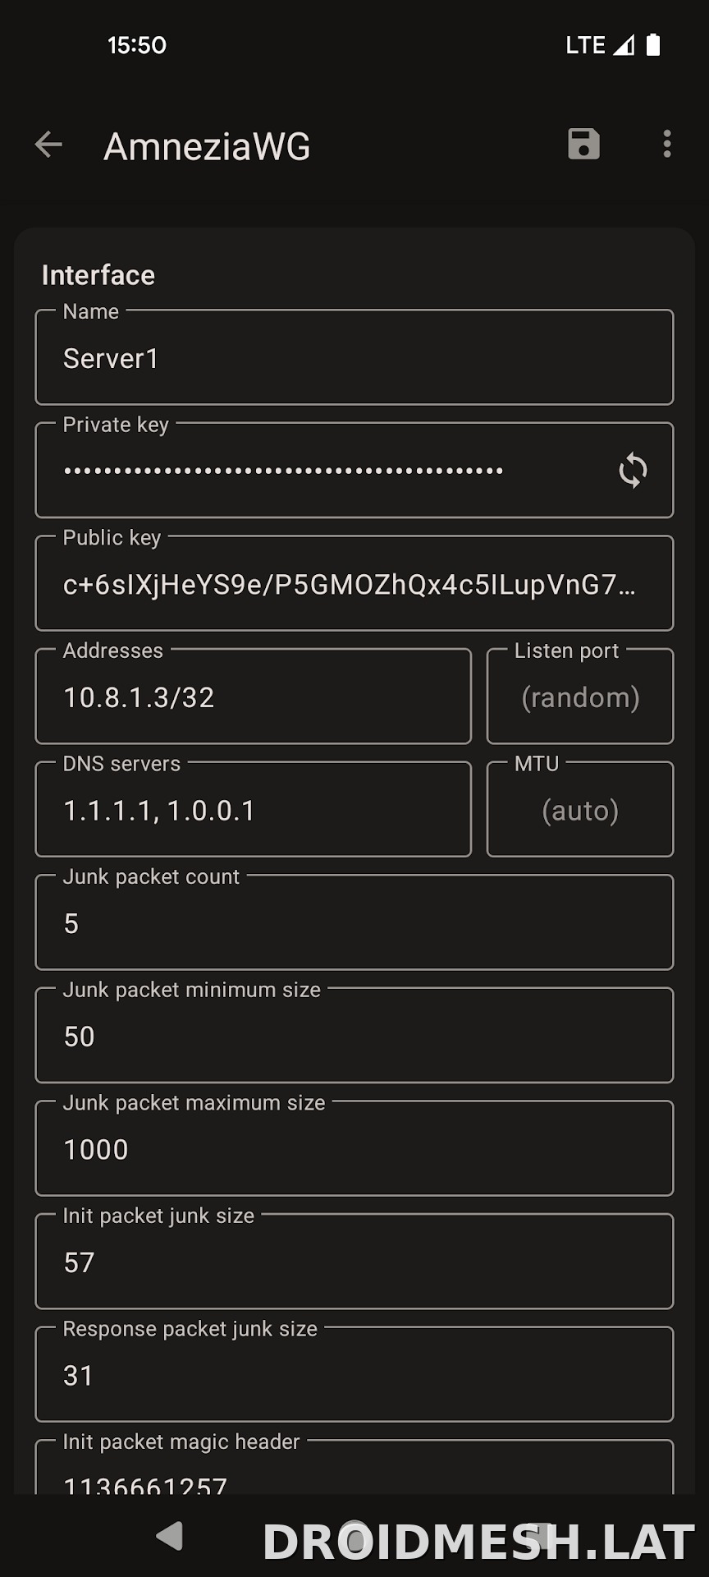Save the tunnel with floppy disk icon
Image resolution: width=709 pixels, height=1577 pixels.
[x=583, y=144]
